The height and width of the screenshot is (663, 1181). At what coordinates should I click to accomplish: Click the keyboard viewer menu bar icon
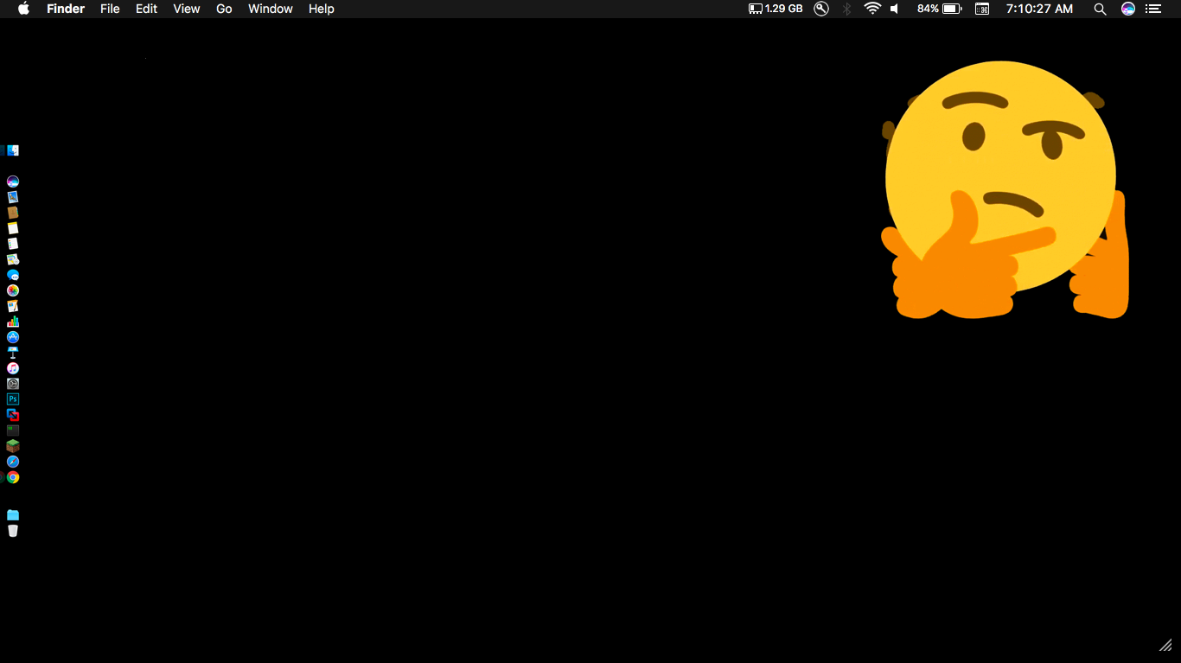click(x=982, y=9)
